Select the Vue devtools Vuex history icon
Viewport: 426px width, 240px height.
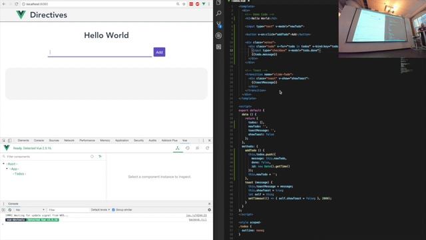tap(188, 148)
